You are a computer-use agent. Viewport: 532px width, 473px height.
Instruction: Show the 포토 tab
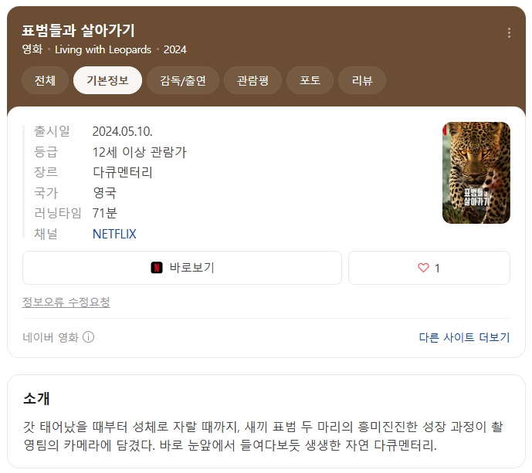[310, 80]
